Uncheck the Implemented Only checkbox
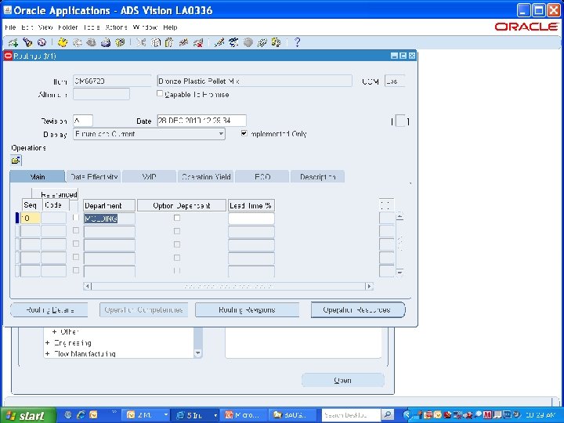The height and width of the screenshot is (423, 564). 244,133
